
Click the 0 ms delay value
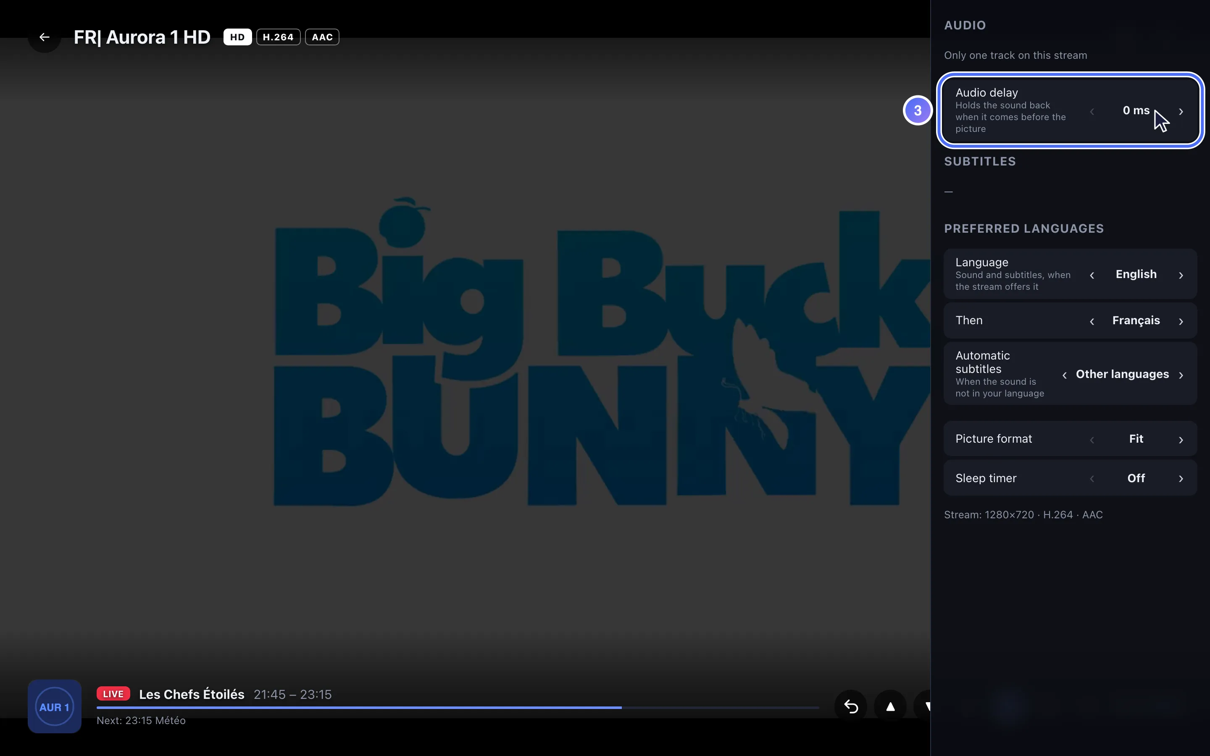pyautogui.click(x=1136, y=110)
